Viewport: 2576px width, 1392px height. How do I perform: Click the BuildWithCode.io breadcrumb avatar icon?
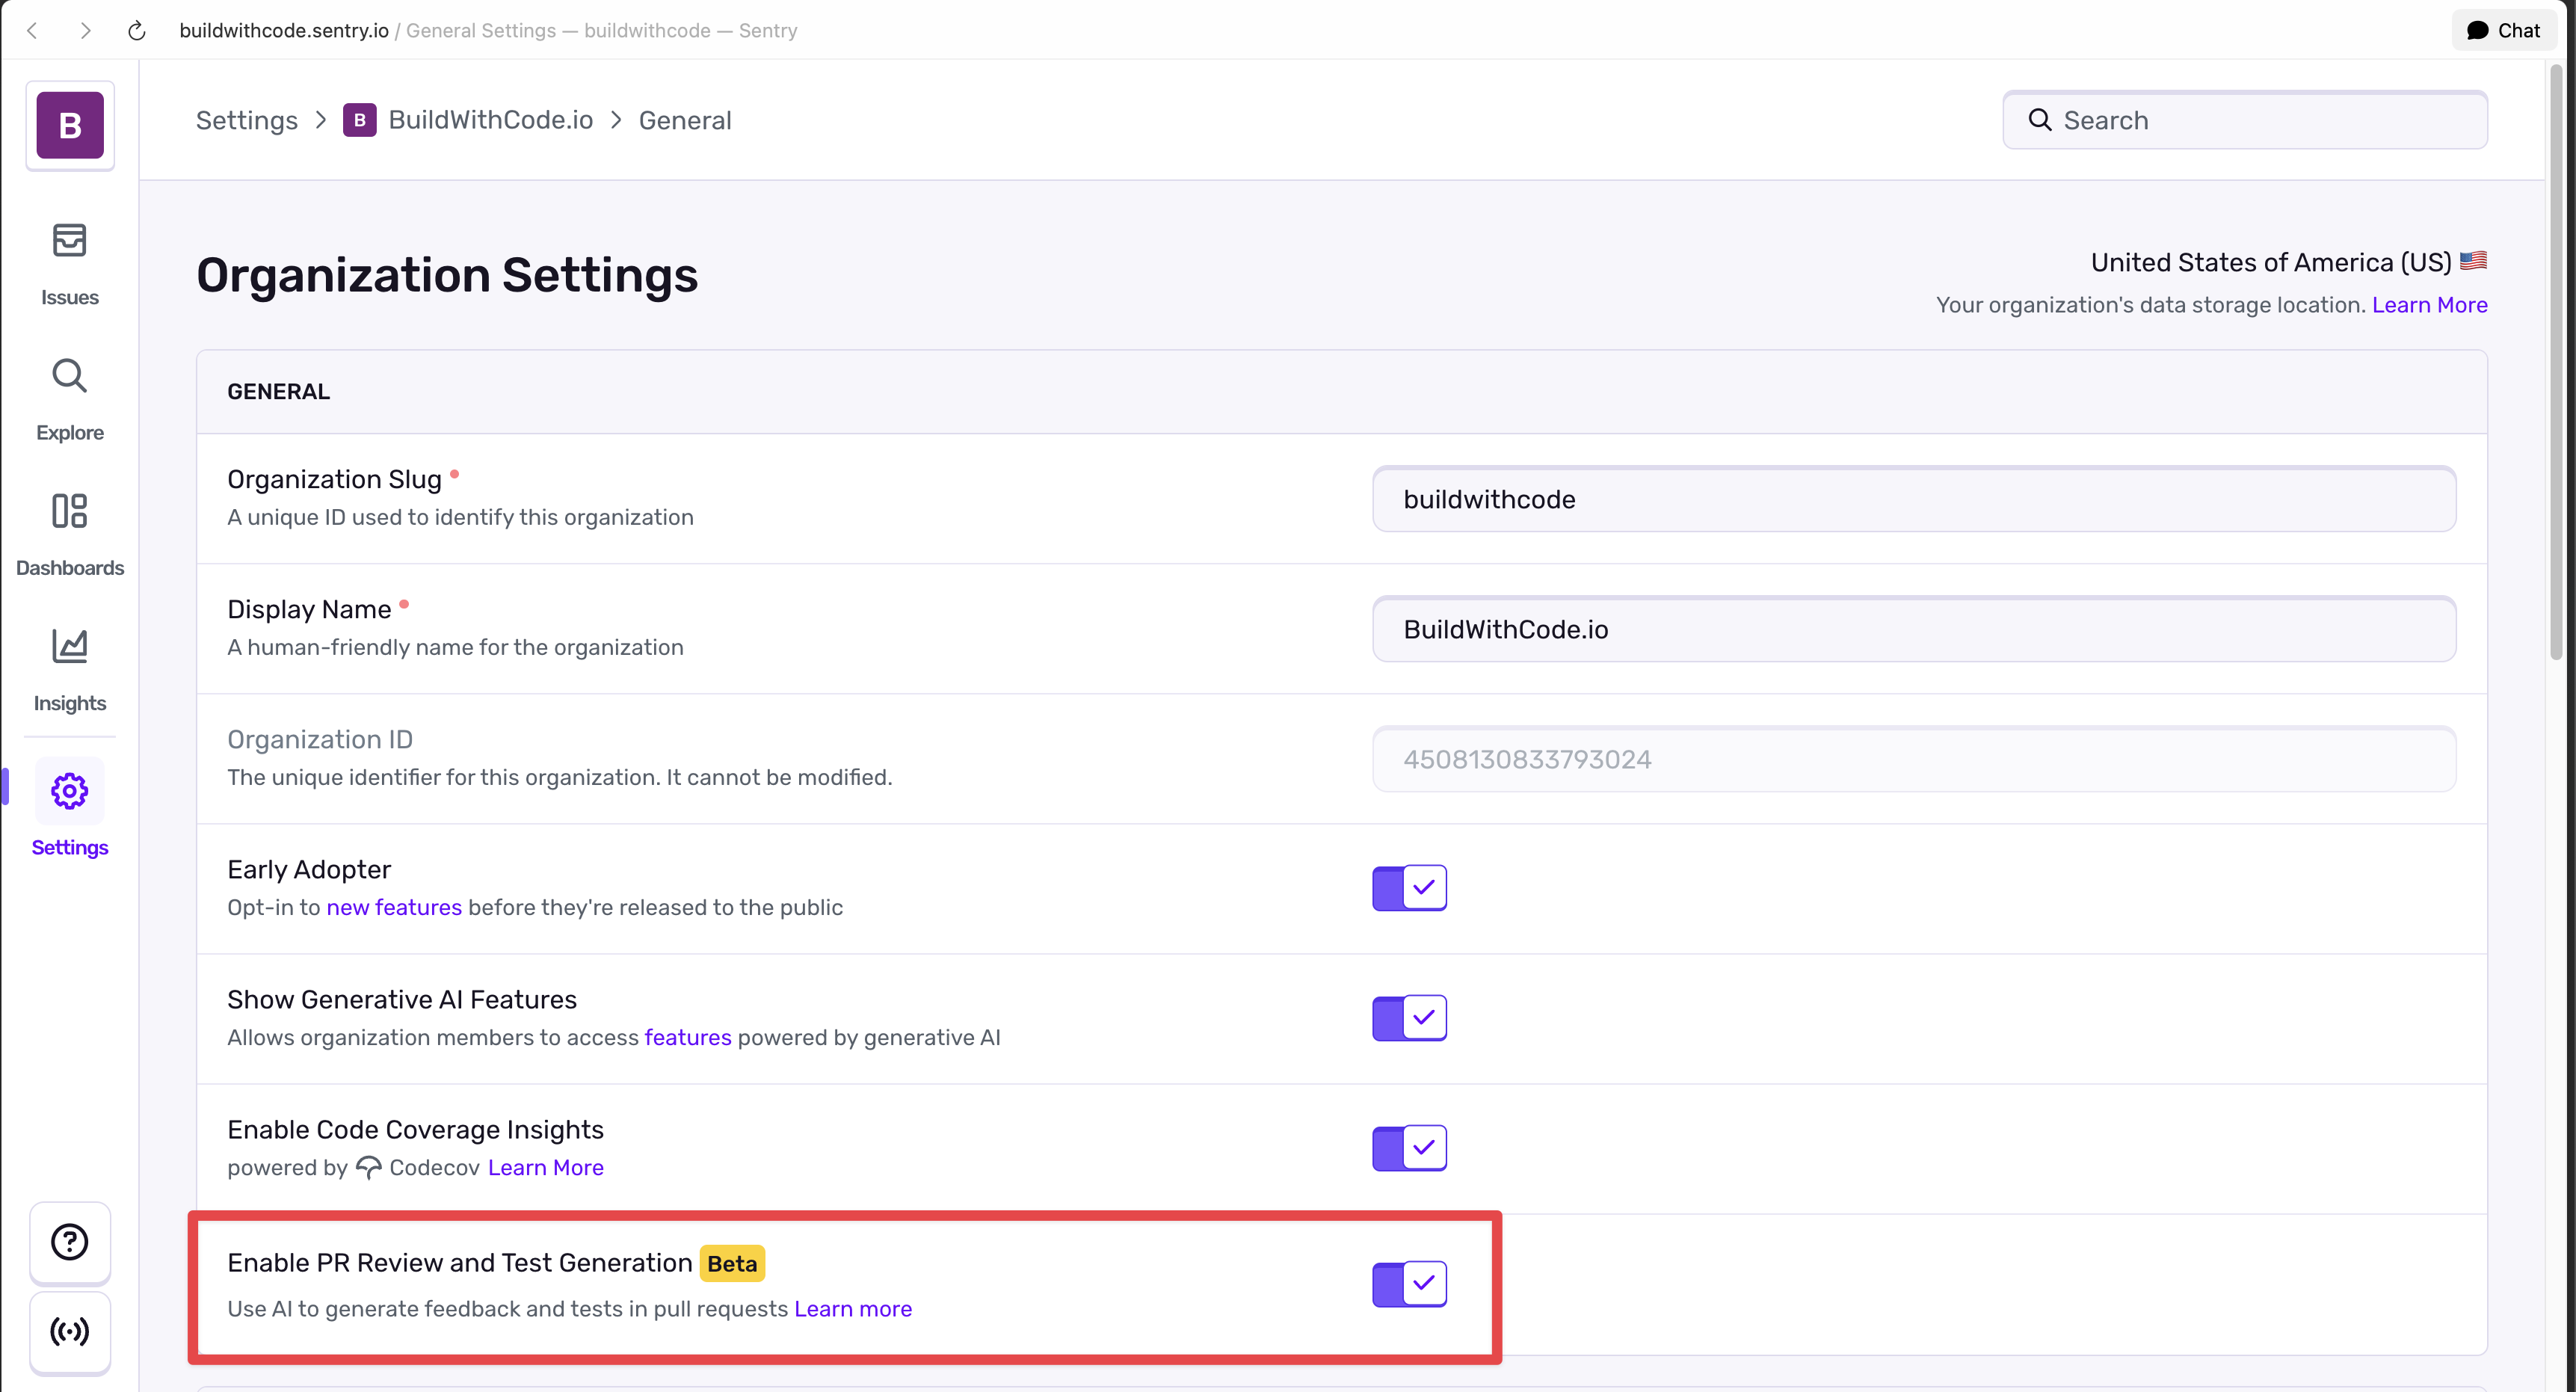[360, 120]
